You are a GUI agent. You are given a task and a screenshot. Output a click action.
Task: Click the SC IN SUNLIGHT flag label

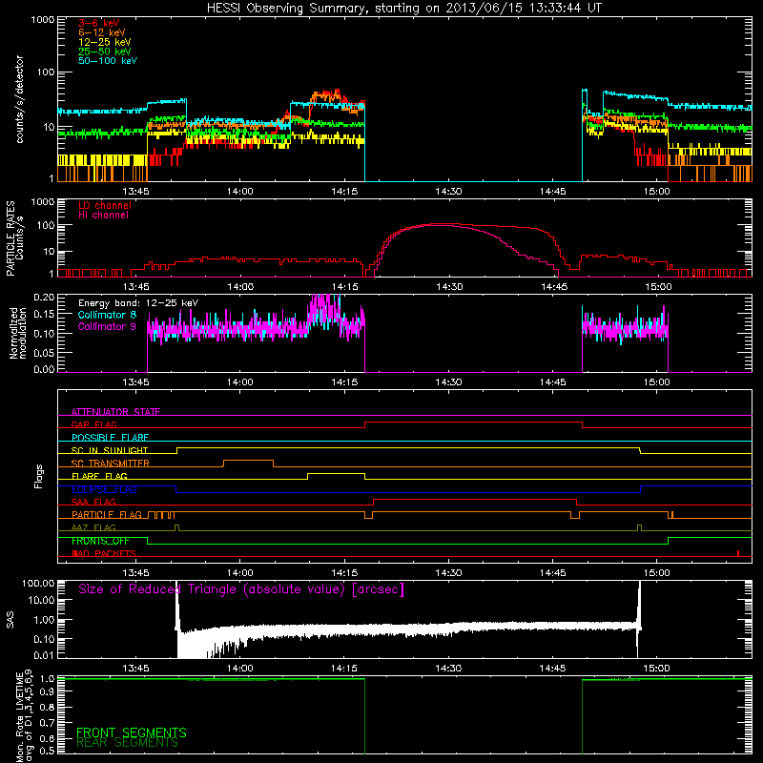pyautogui.click(x=110, y=450)
